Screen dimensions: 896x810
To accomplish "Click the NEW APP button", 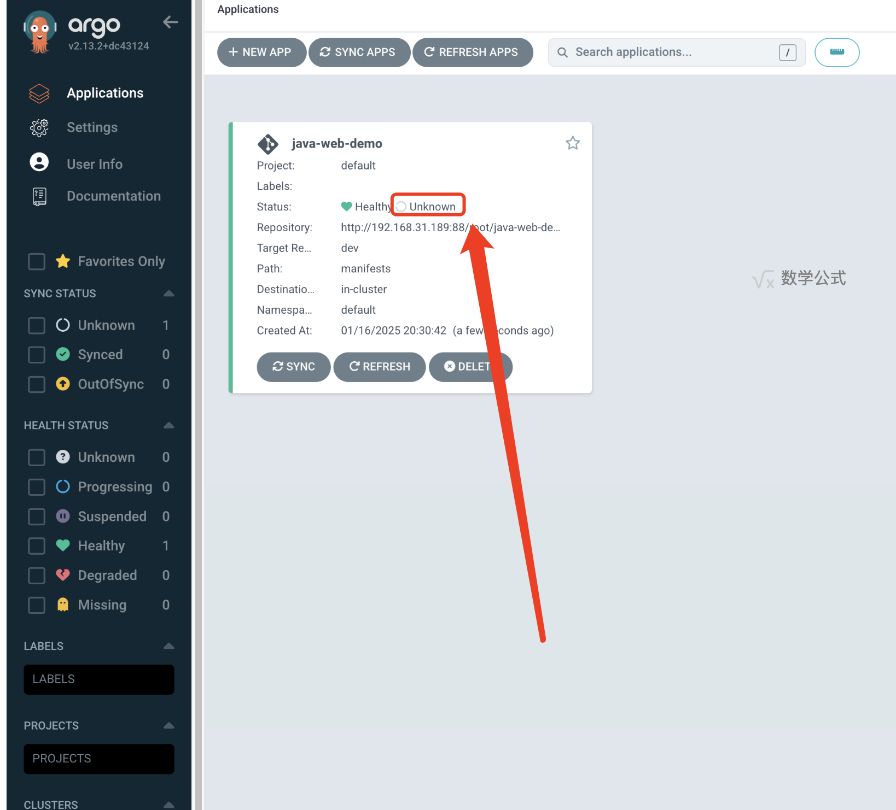I will [261, 52].
